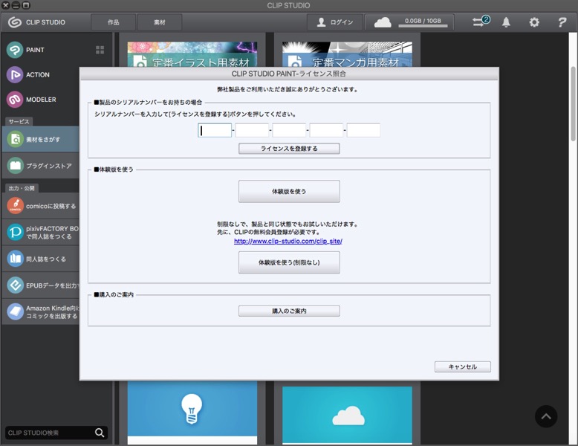Click the main window vertical scrollbar
This screenshot has height=446, width=578.
click(x=573, y=103)
